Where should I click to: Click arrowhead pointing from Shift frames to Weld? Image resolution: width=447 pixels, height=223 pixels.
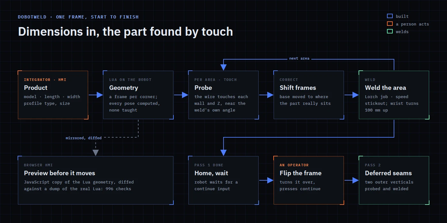[x=355, y=95]
